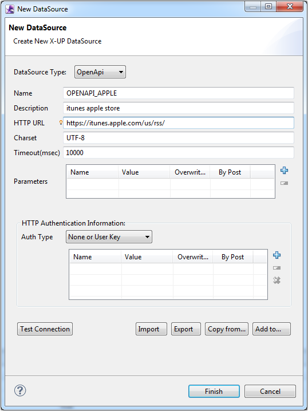Remove the selected row from authentication table
Viewport: 308px width, 411px height.
tap(277, 268)
